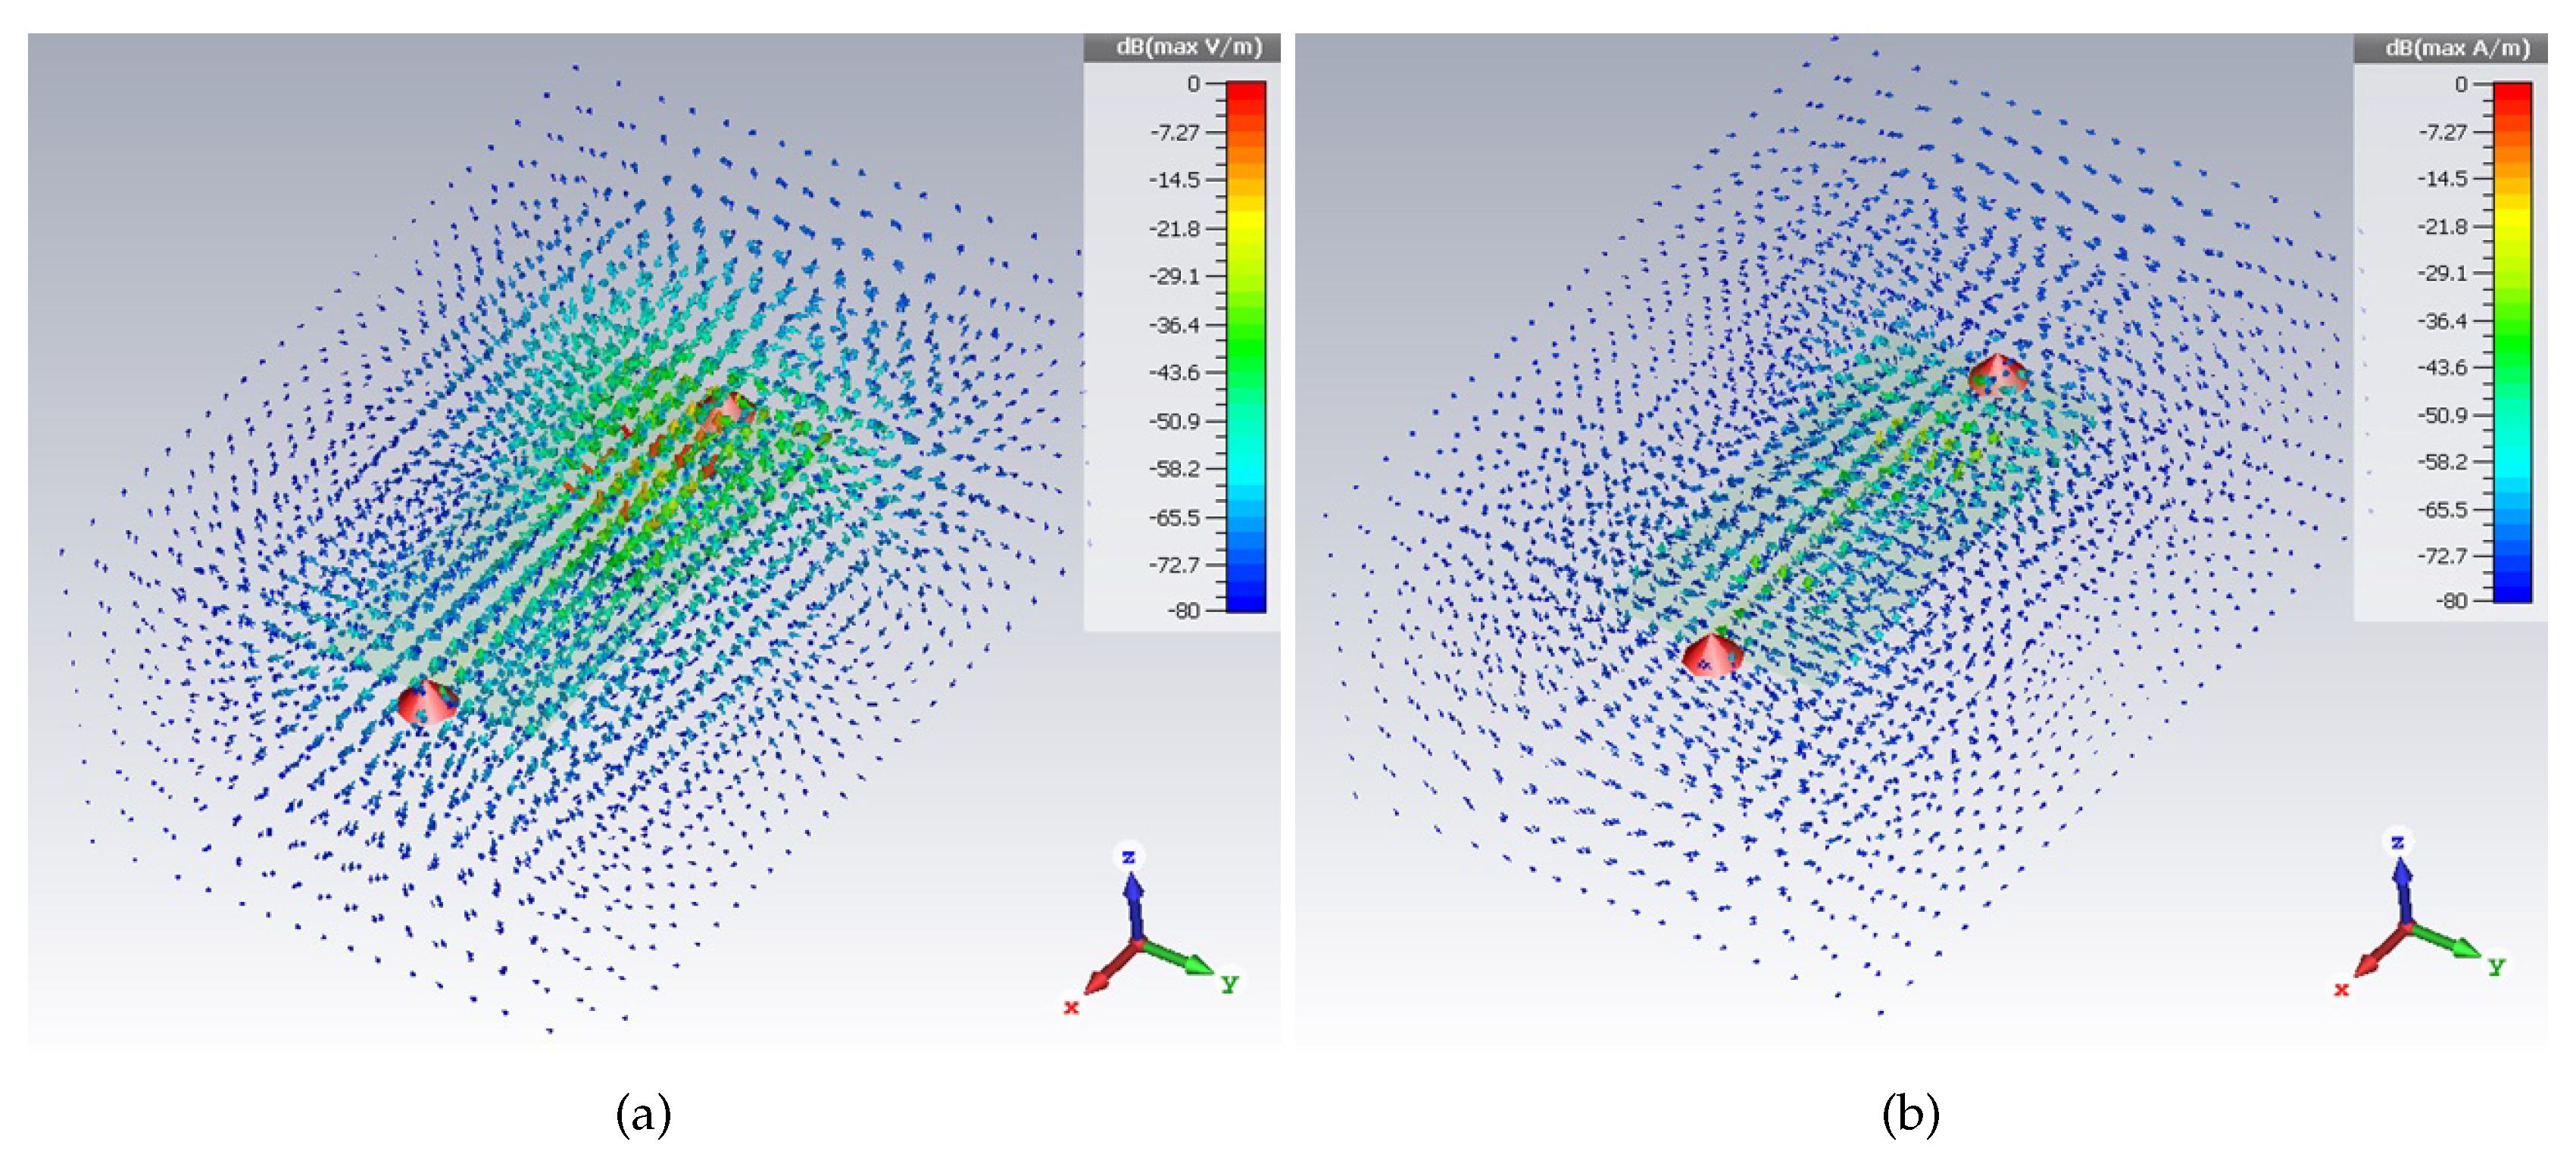Click the (b) subfigure caption
The image size is (2576, 1170).
(1911, 1114)
